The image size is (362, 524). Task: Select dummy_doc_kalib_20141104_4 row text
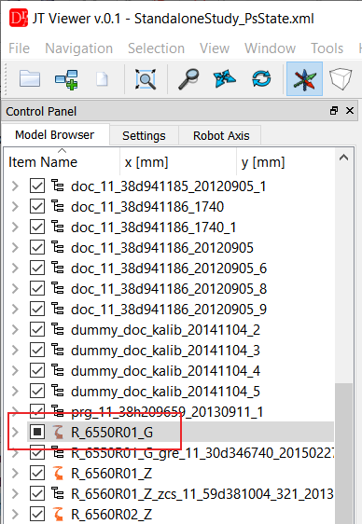coord(165,370)
